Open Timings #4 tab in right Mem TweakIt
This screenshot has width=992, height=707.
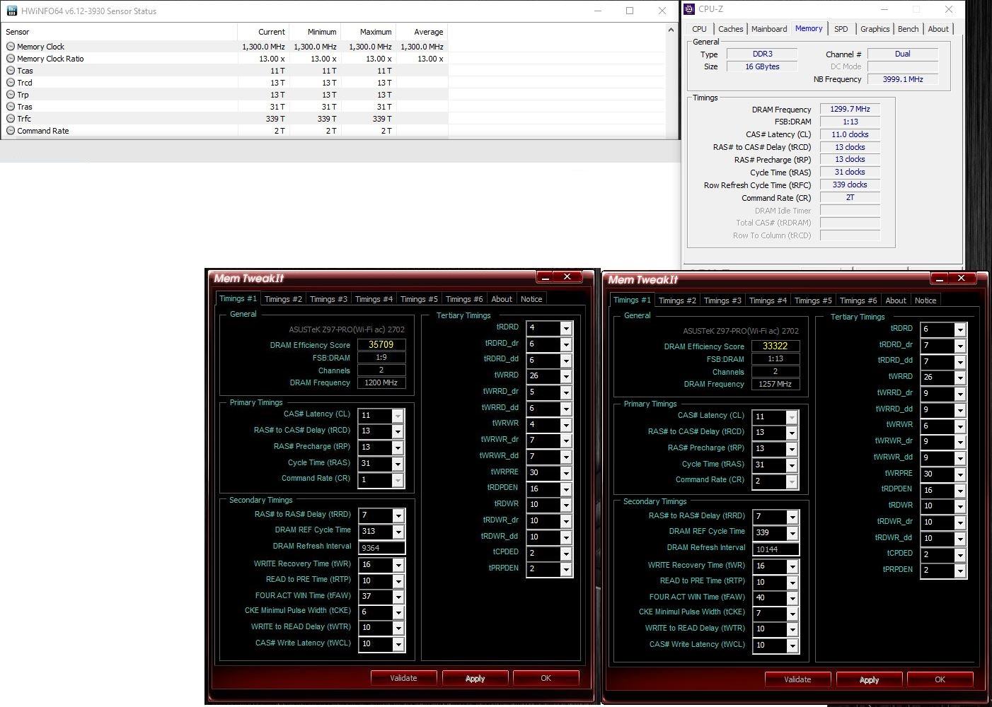[768, 300]
